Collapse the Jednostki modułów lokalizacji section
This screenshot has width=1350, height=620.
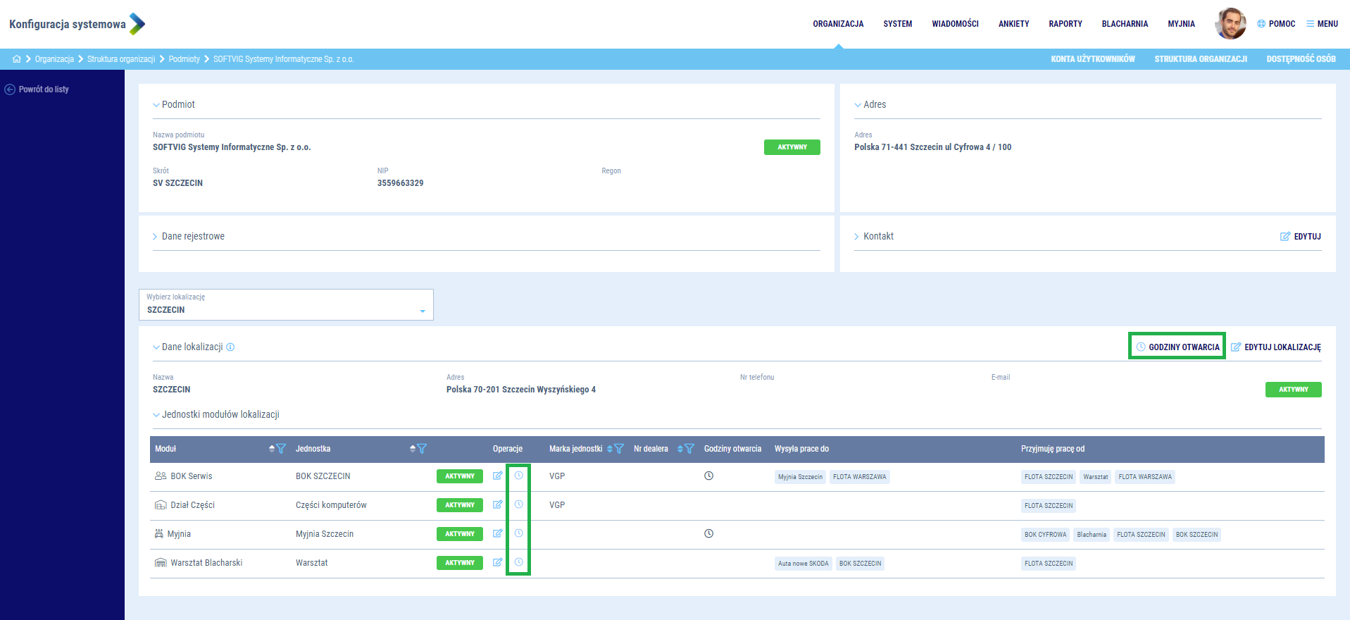(216, 415)
